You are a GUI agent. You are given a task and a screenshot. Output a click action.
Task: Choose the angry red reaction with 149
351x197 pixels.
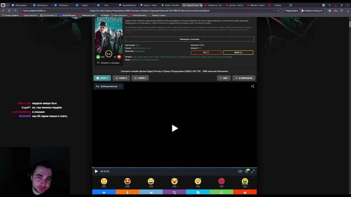[x=221, y=181]
